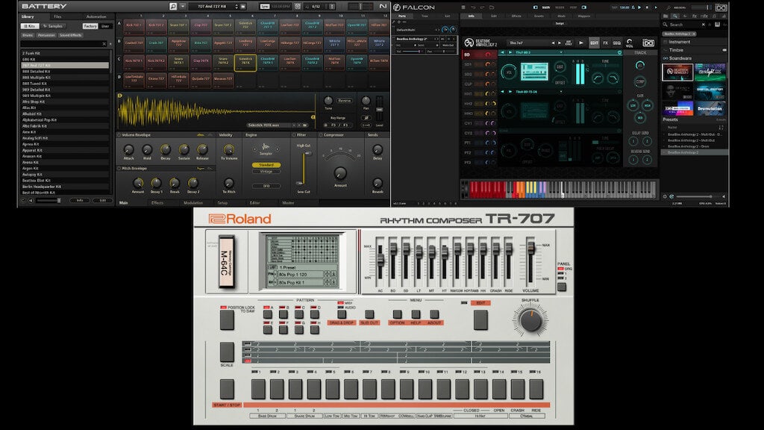Click the ABOUT button on the TR-707
This screenshot has height=430, width=764.
[x=434, y=314]
